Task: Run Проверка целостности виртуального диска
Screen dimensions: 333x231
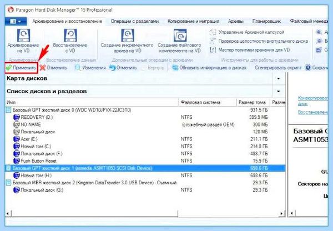Action: click(259, 41)
